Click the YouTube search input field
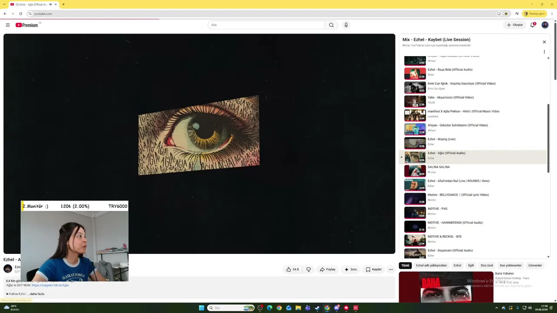This screenshot has height=313, width=557. pyautogui.click(x=266, y=25)
